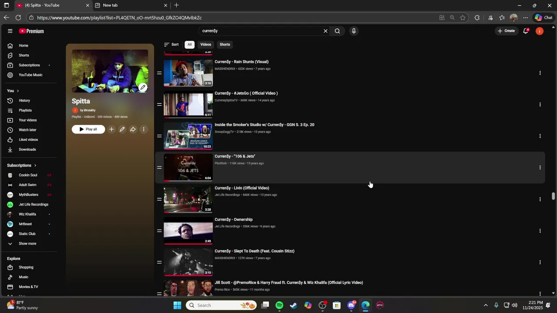Viewport: 557px width, 313px height.
Task: Open the notifications bell
Action: (x=526, y=31)
